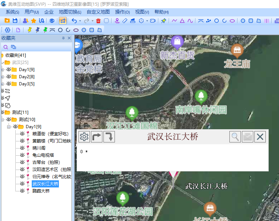
Task: Open the 地图切换 menu
Action: click(x=70, y=12)
